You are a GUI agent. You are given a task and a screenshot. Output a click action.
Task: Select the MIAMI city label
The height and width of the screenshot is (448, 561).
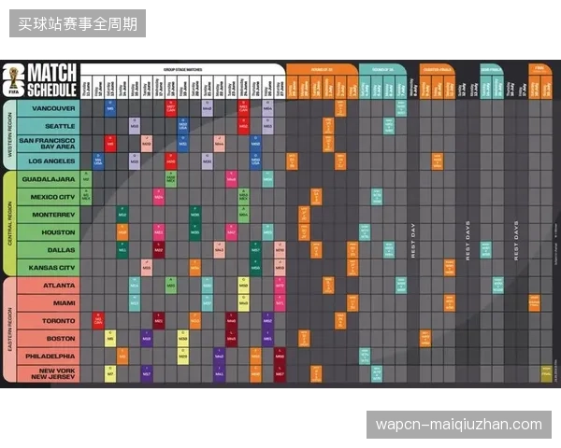pyautogui.click(x=49, y=303)
